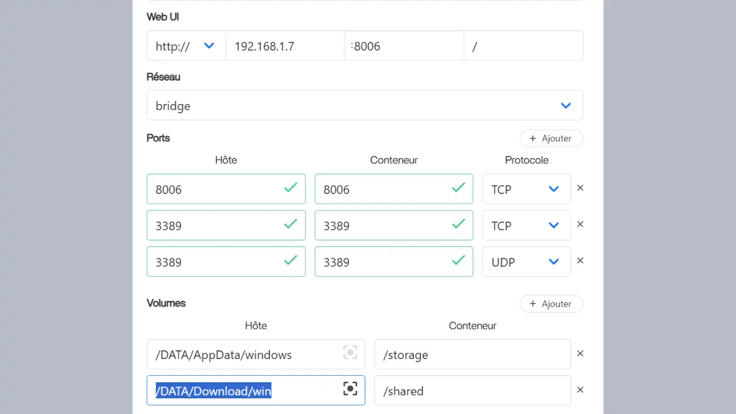Click Ajouter to add a volume

tap(551, 304)
